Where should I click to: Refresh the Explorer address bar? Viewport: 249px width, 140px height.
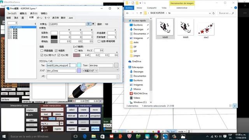tap(214, 13)
